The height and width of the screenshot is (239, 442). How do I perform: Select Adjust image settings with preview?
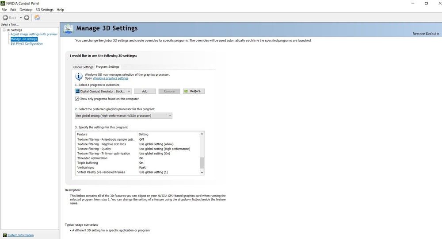point(34,34)
